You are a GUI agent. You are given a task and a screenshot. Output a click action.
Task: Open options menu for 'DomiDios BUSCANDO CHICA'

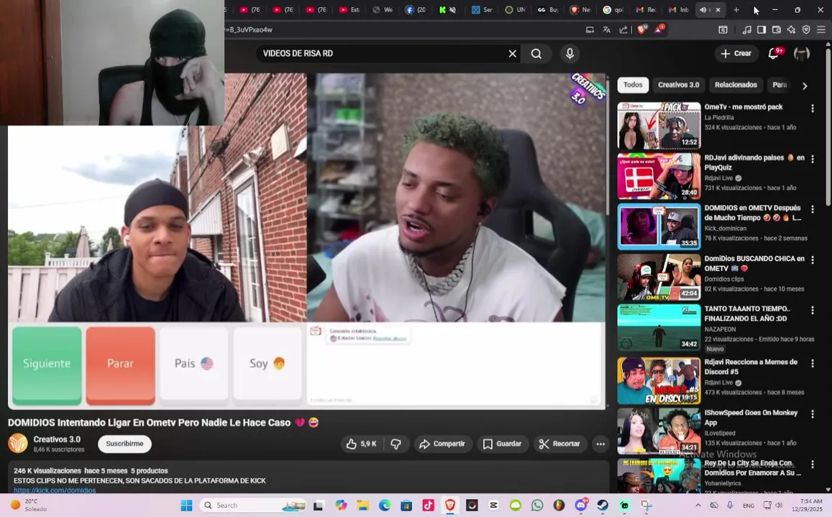click(x=813, y=260)
